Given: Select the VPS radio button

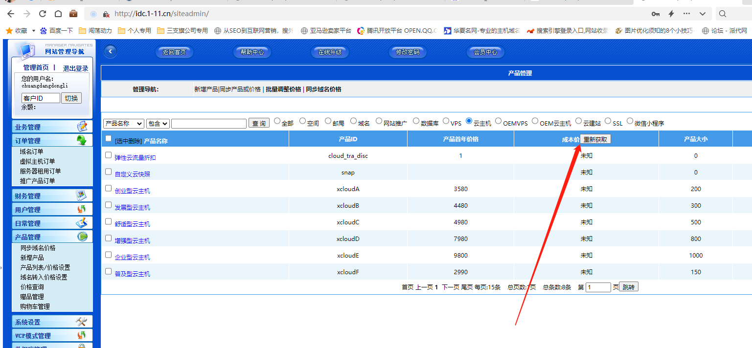Looking at the screenshot, I should click(446, 121).
